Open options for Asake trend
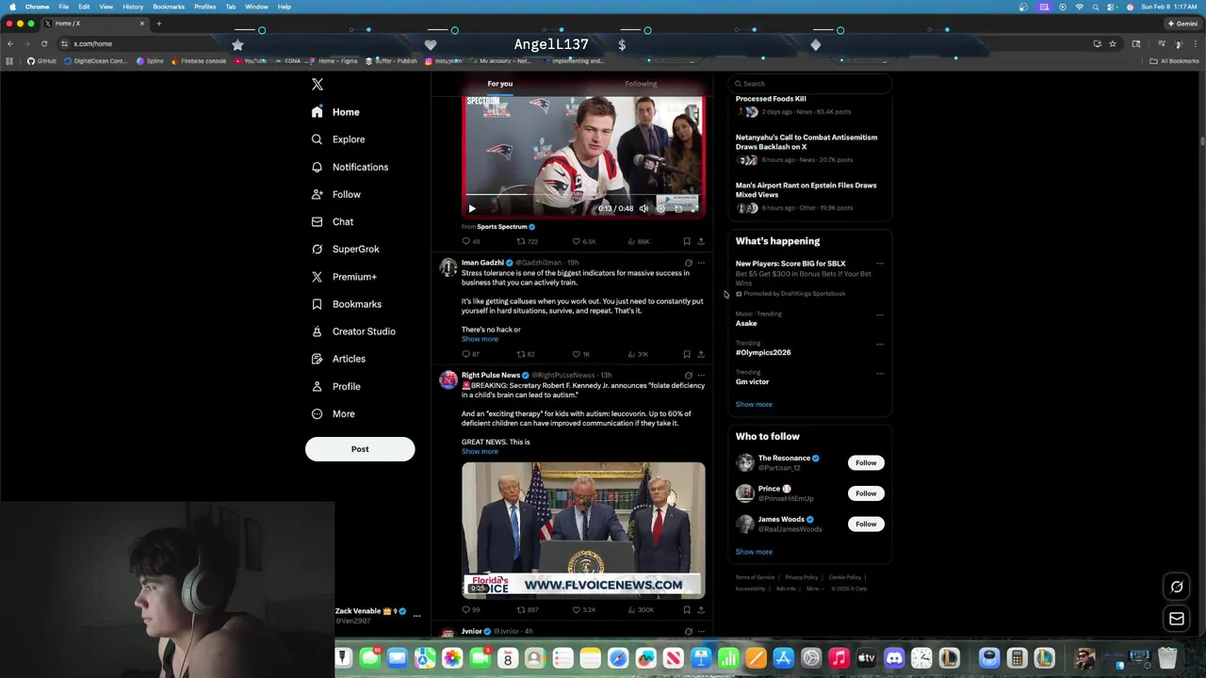The image size is (1206, 678). pyautogui.click(x=880, y=315)
